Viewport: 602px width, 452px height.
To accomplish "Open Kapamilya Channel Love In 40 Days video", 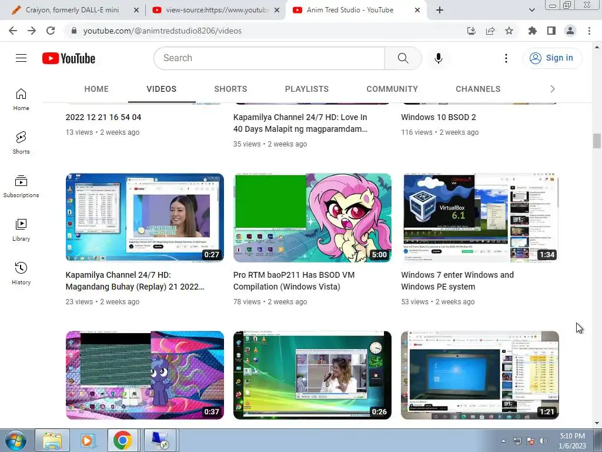I will click(300, 123).
